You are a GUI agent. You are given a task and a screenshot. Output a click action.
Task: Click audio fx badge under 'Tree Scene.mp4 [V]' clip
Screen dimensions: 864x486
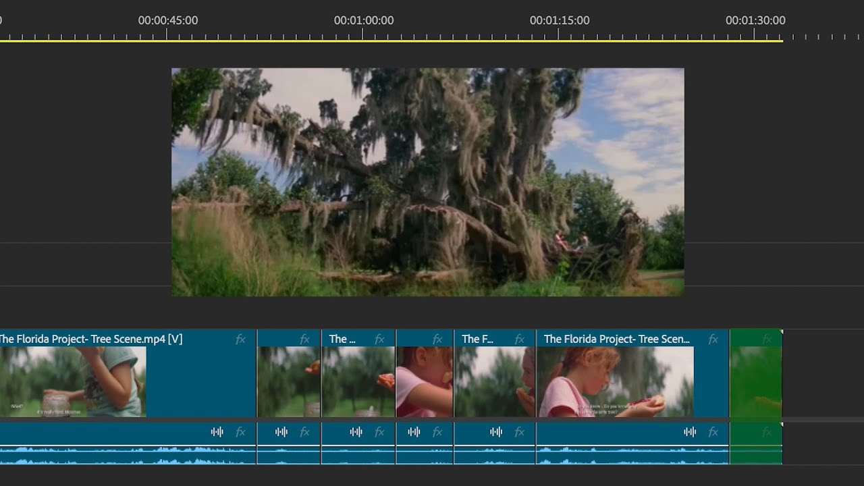(240, 432)
